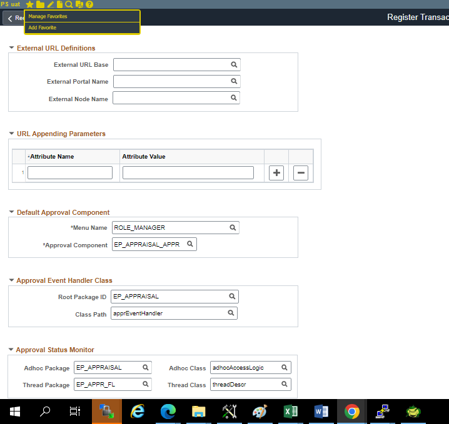Collapse the Approval Status Monitor section

click(11, 349)
